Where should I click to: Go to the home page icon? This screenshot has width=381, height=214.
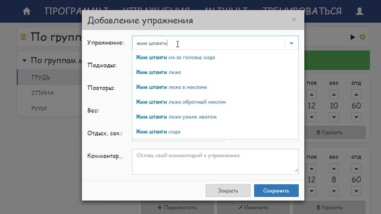coord(27,11)
